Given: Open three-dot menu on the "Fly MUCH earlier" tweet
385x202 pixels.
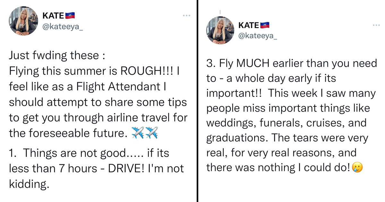Looking at the screenshot, I should [x=376, y=25].
